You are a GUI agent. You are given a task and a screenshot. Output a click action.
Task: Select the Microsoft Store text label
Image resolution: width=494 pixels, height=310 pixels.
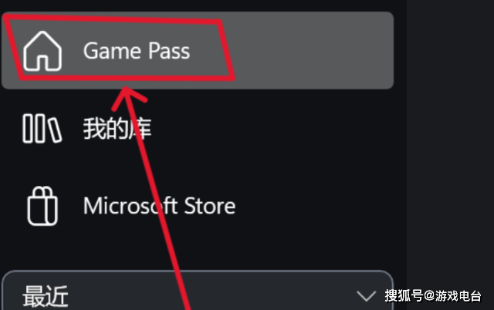point(159,206)
